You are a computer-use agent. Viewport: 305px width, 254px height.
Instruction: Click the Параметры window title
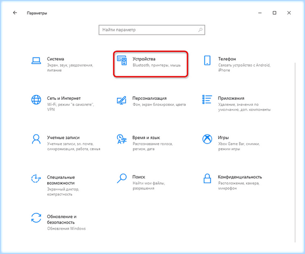coord(37,13)
